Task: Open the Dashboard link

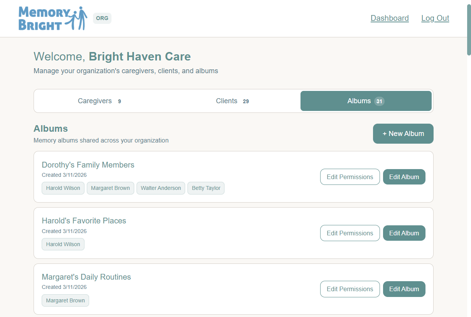Action: point(390,18)
